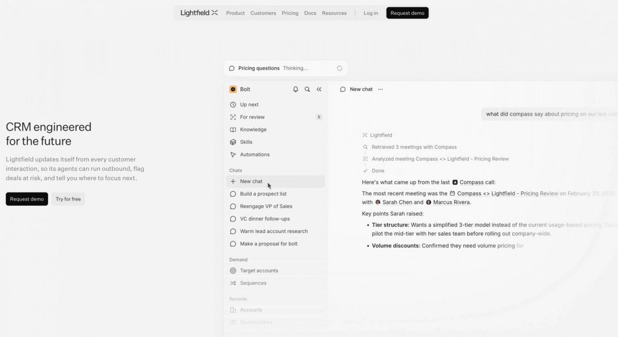Click the Pricing questions chat bubble icon
Image resolution: width=618 pixels, height=337 pixels.
click(x=232, y=68)
